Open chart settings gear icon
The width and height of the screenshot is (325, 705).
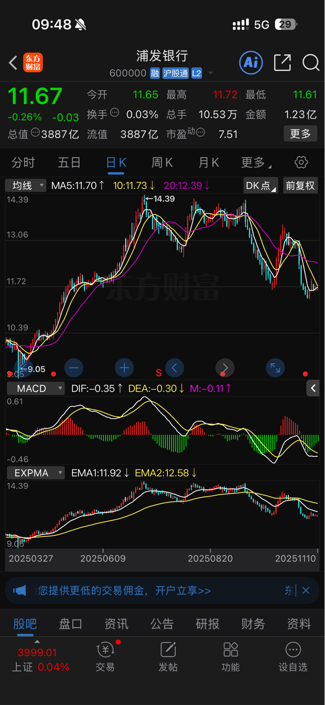(x=301, y=162)
